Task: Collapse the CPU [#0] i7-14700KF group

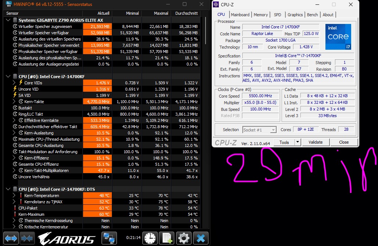Action: (x=8, y=76)
